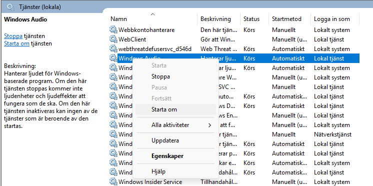Click the 'Tjänster (lokala)' title text
Image resolution: width=373 pixels, height=186 pixels.
tap(39, 7)
